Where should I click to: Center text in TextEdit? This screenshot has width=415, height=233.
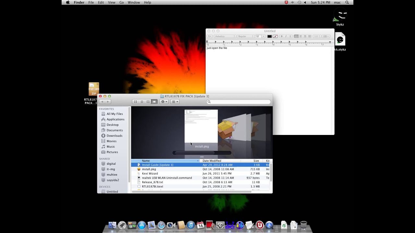click(x=301, y=36)
